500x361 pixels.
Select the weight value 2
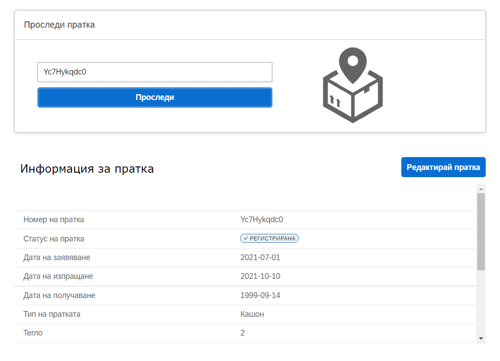pos(242,333)
